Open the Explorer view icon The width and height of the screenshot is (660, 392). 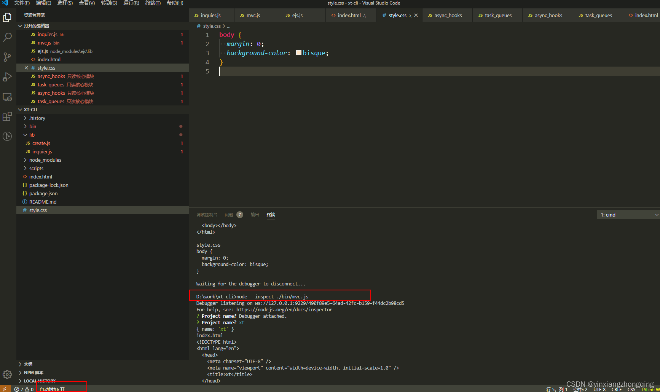(x=7, y=17)
